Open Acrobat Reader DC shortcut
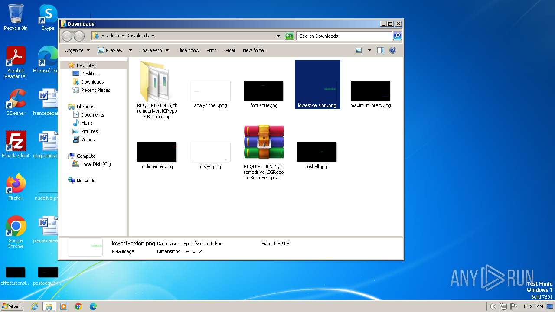This screenshot has width=555, height=312. [16, 62]
